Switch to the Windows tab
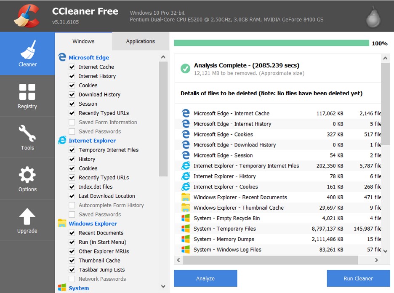The image size is (394, 293). tap(83, 41)
